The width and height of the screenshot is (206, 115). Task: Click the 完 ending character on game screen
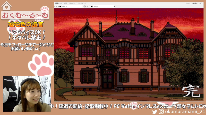[x=191, y=91]
